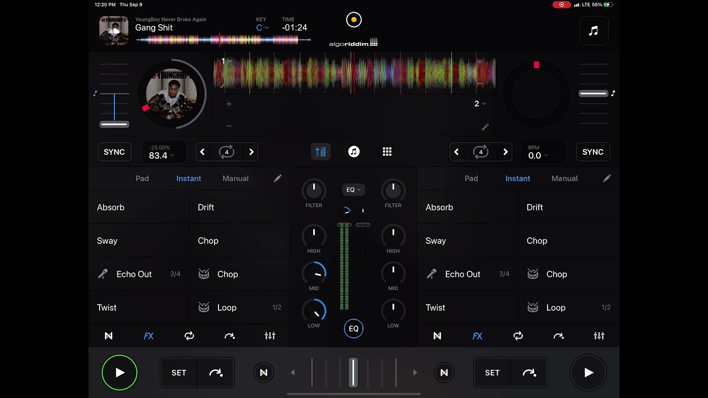Halve right loop with left arrow

coord(456,152)
